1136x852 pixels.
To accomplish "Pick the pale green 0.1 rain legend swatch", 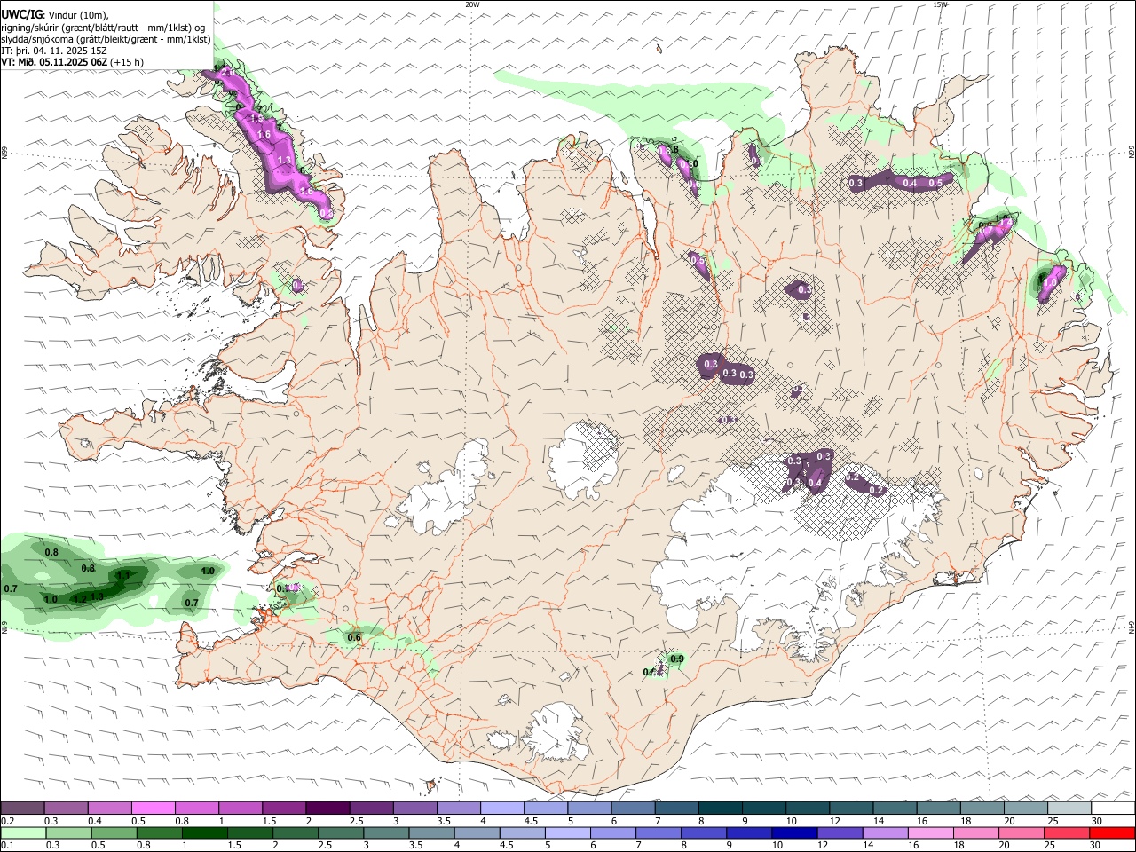I will pyautogui.click(x=24, y=832).
